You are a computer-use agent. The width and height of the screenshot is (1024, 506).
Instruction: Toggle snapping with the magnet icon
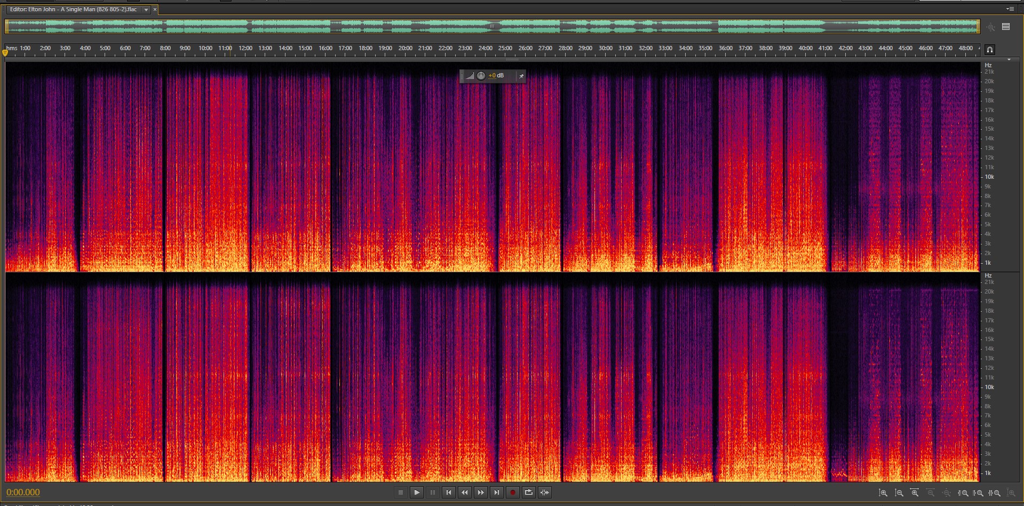pyautogui.click(x=989, y=49)
